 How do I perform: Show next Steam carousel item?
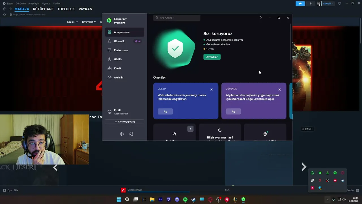click(304, 167)
